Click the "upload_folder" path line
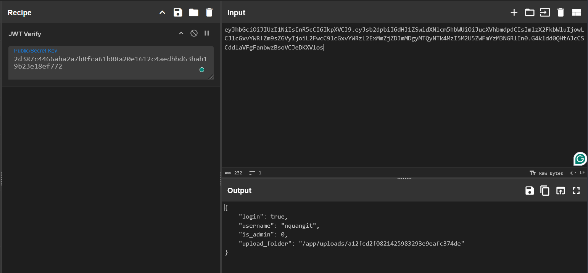The width and height of the screenshot is (588, 273). coord(351,243)
